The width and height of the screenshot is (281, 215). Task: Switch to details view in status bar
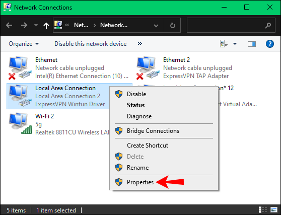coord(263,210)
